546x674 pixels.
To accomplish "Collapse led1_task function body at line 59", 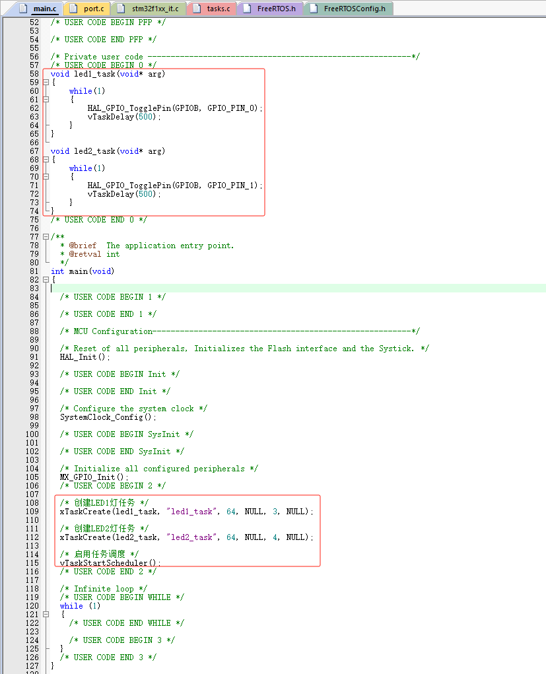I will 46,82.
